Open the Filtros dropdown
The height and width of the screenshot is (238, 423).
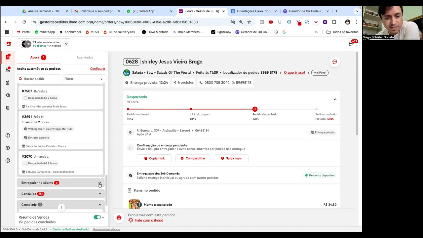(84, 79)
